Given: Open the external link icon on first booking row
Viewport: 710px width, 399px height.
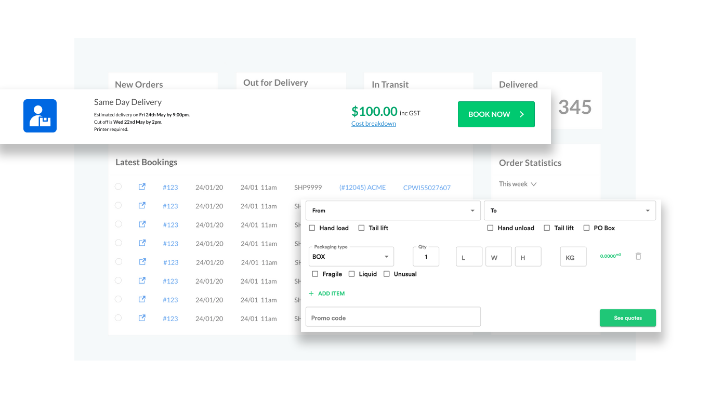Looking at the screenshot, I should click(x=142, y=187).
